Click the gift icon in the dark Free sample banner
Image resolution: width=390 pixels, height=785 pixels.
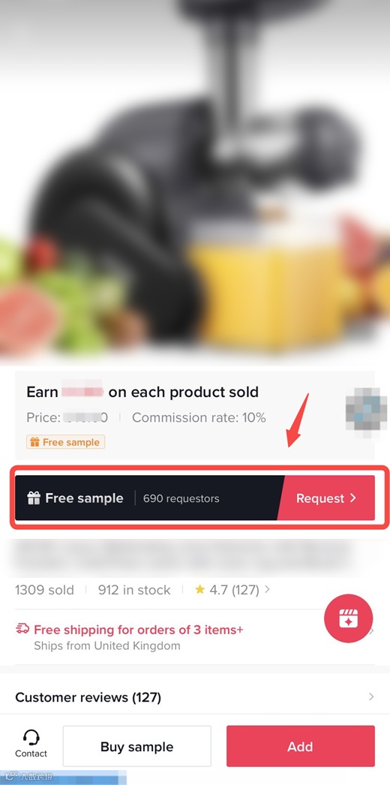tap(34, 498)
